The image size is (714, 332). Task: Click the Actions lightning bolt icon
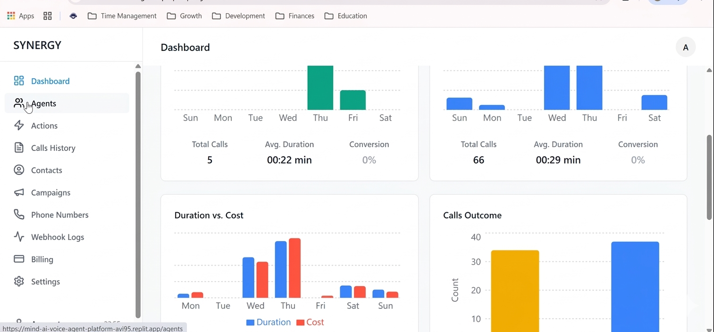click(x=19, y=125)
